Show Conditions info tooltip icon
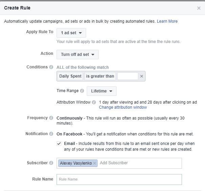Image resolution: width=205 pixels, height=191 pixels. click(x=51, y=67)
